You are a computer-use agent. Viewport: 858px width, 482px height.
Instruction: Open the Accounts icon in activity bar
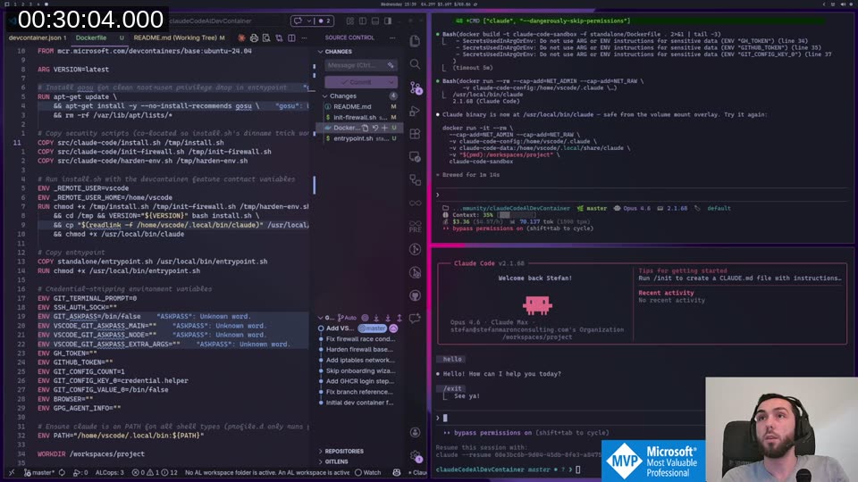pos(416,432)
